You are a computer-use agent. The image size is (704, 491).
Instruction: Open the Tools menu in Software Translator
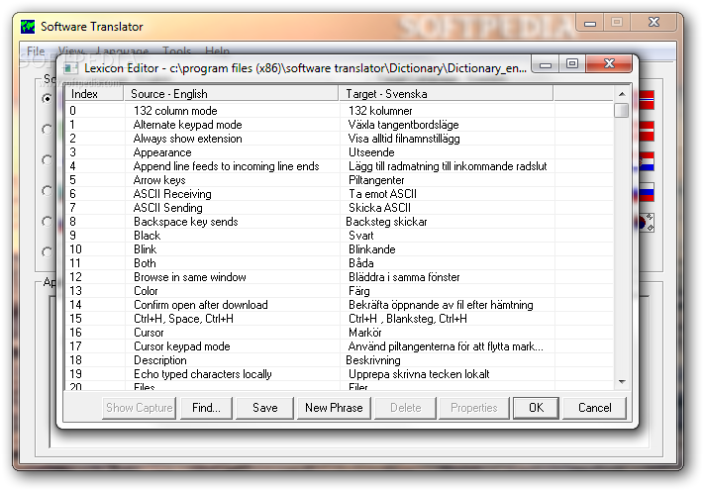click(176, 51)
